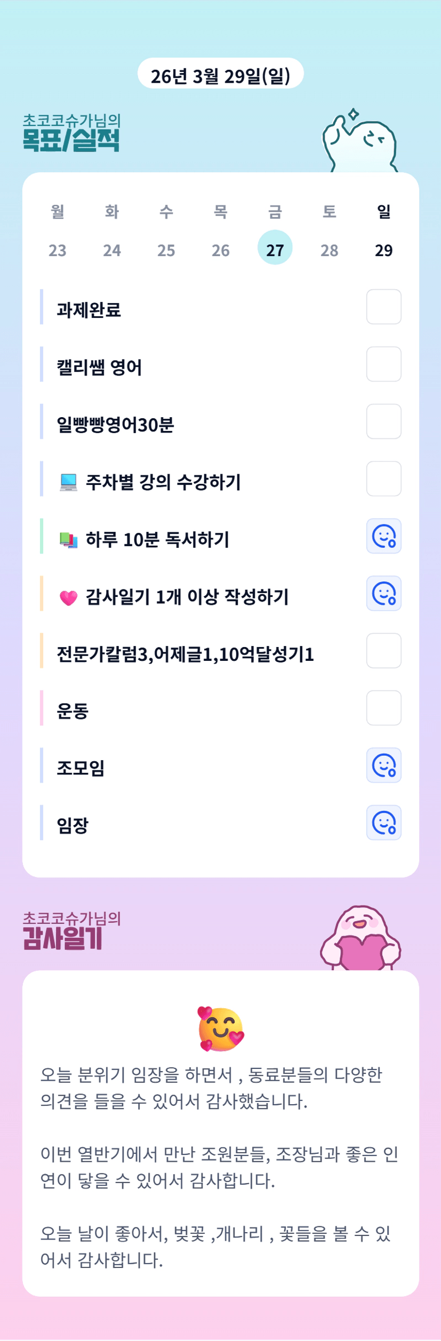Check the 과제완료 checkbox
Screen dimensions: 441x1341
[383, 307]
